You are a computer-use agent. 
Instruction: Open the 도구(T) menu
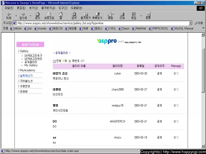coord(63,8)
